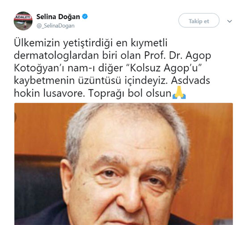Click "Prof. Dr. Agop" in the tweet
The width and height of the screenshot is (246, 225).
click(x=178, y=56)
